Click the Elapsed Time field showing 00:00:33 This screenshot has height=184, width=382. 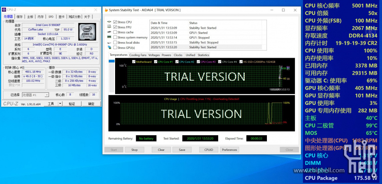pyautogui.click(x=256, y=138)
